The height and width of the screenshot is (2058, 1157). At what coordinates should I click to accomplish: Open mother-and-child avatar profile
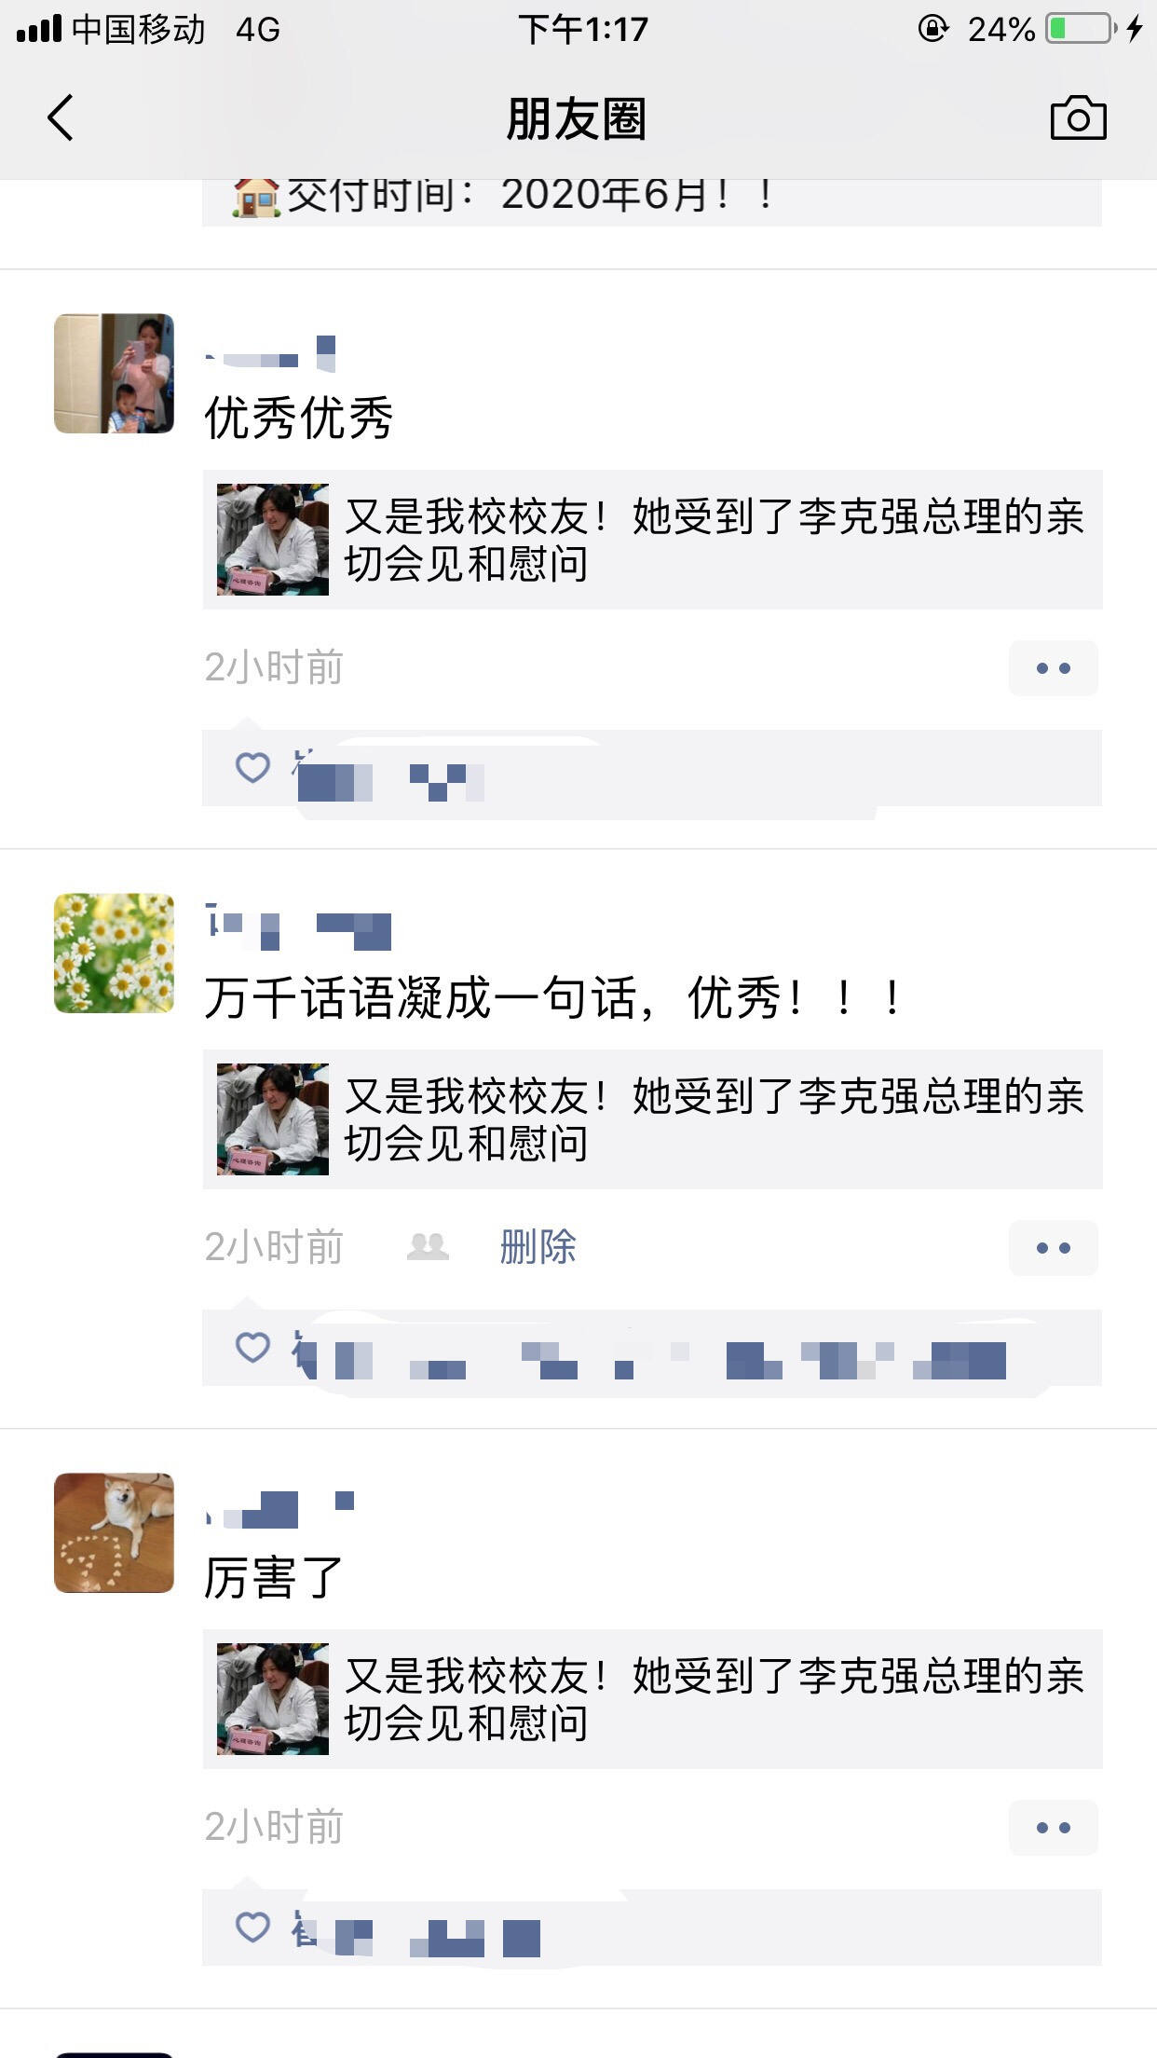pos(114,373)
